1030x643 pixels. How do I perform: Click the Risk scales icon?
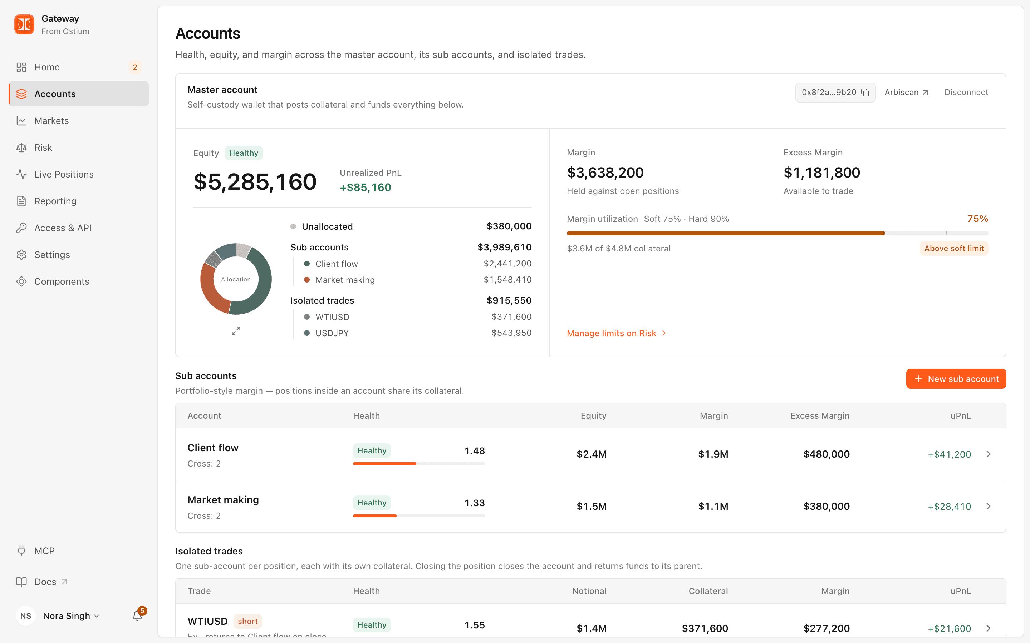click(x=21, y=148)
